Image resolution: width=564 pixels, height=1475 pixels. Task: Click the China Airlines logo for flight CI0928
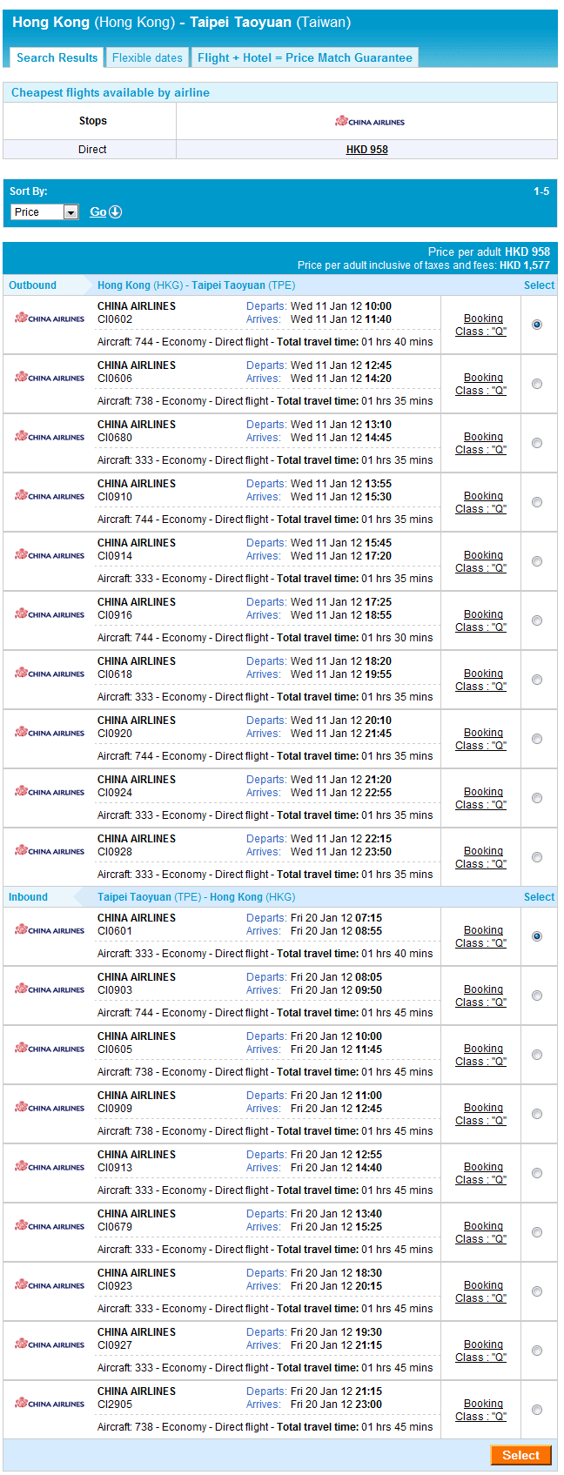[x=50, y=851]
